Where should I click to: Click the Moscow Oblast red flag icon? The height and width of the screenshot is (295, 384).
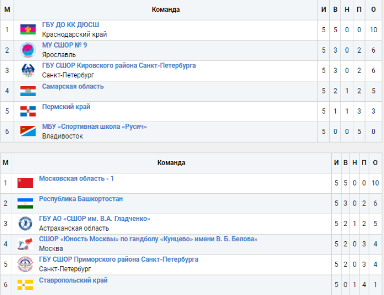[25, 183]
